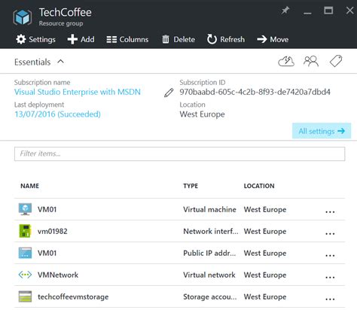
Task: Click the TechCoffee resource group cube icon
Action: (x=23, y=17)
